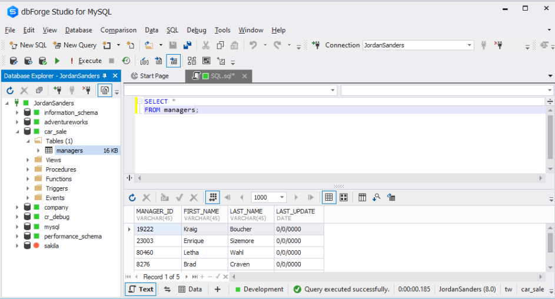Go to last page of results
The image size is (555, 299).
tap(310, 197)
